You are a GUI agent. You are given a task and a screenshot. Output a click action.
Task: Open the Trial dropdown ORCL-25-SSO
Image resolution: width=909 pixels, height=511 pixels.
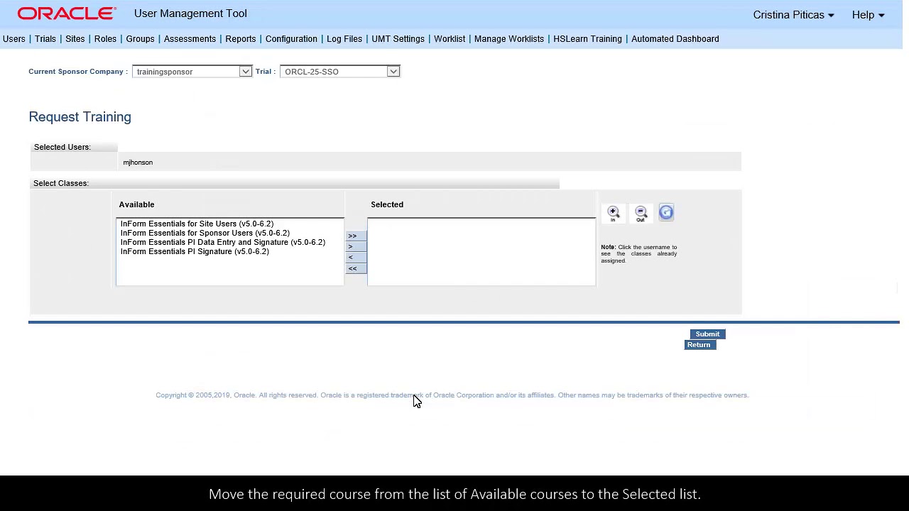(x=340, y=72)
